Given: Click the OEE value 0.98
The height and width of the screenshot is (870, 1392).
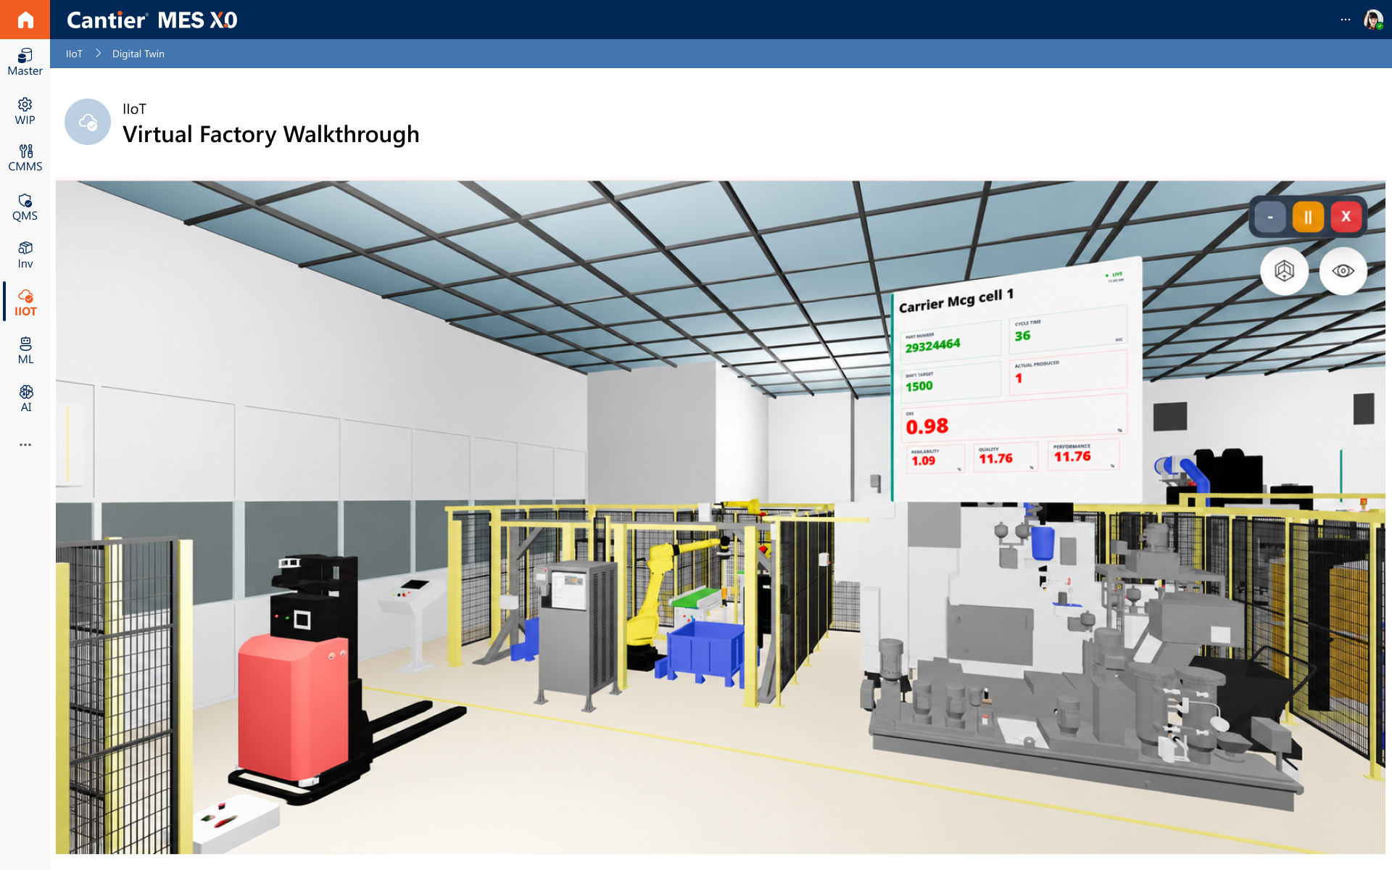Looking at the screenshot, I should 927,426.
